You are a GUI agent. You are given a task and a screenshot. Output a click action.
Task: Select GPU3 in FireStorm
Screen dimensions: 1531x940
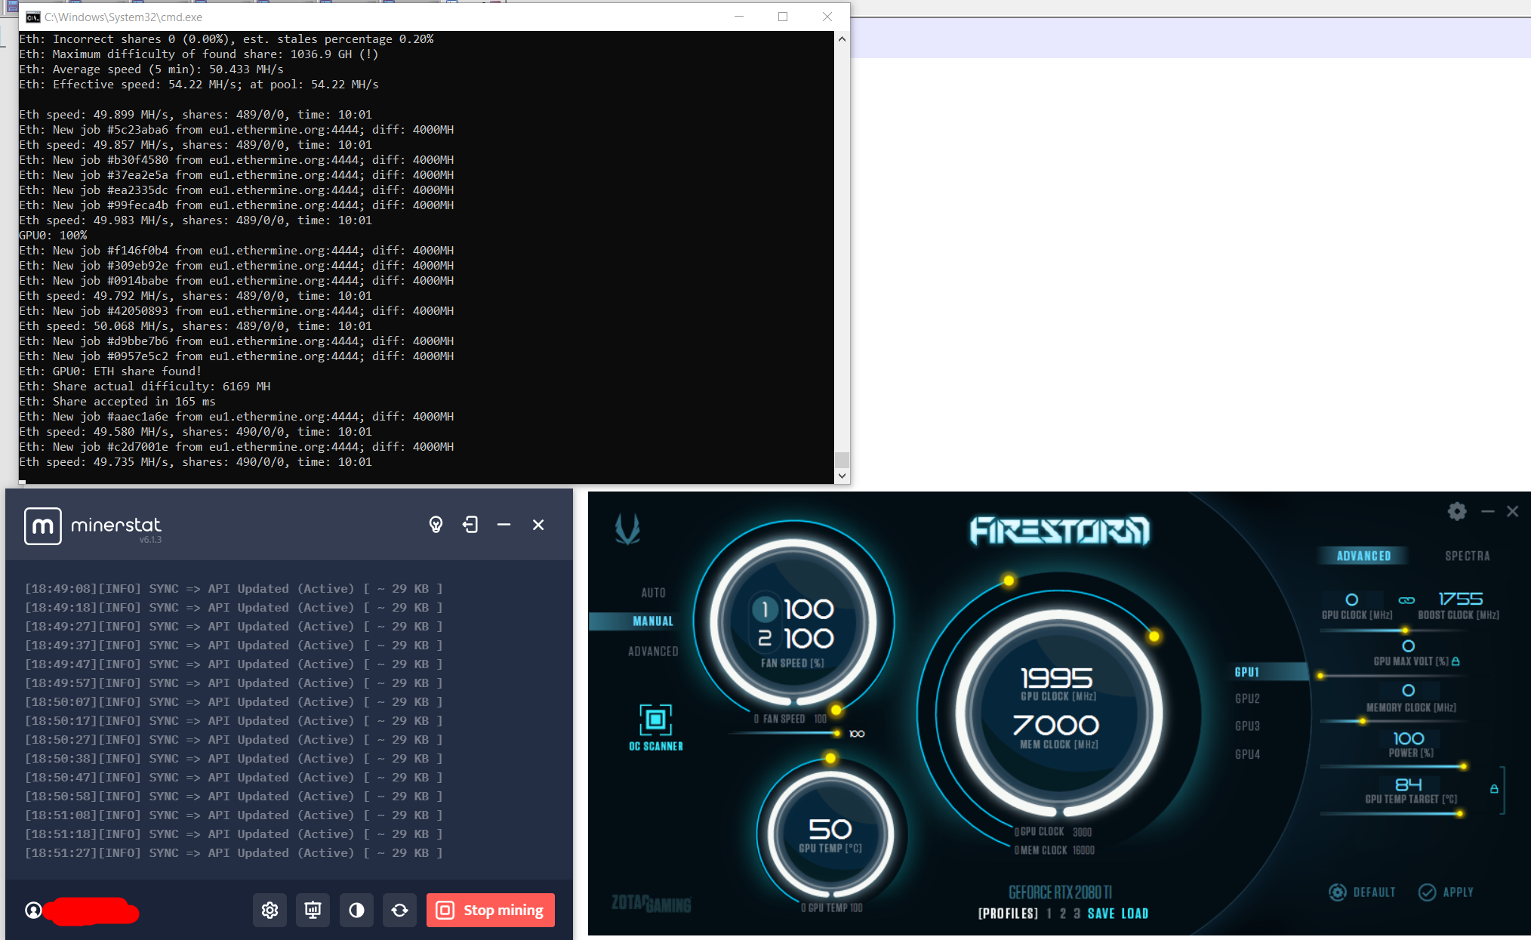coord(1247,726)
